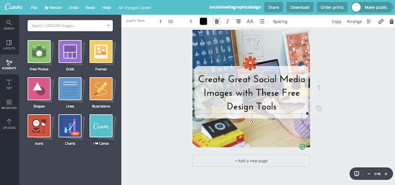This screenshot has height=185, width=395.
Task: Switch to the Text sidebar tab
Action: (x=9, y=84)
